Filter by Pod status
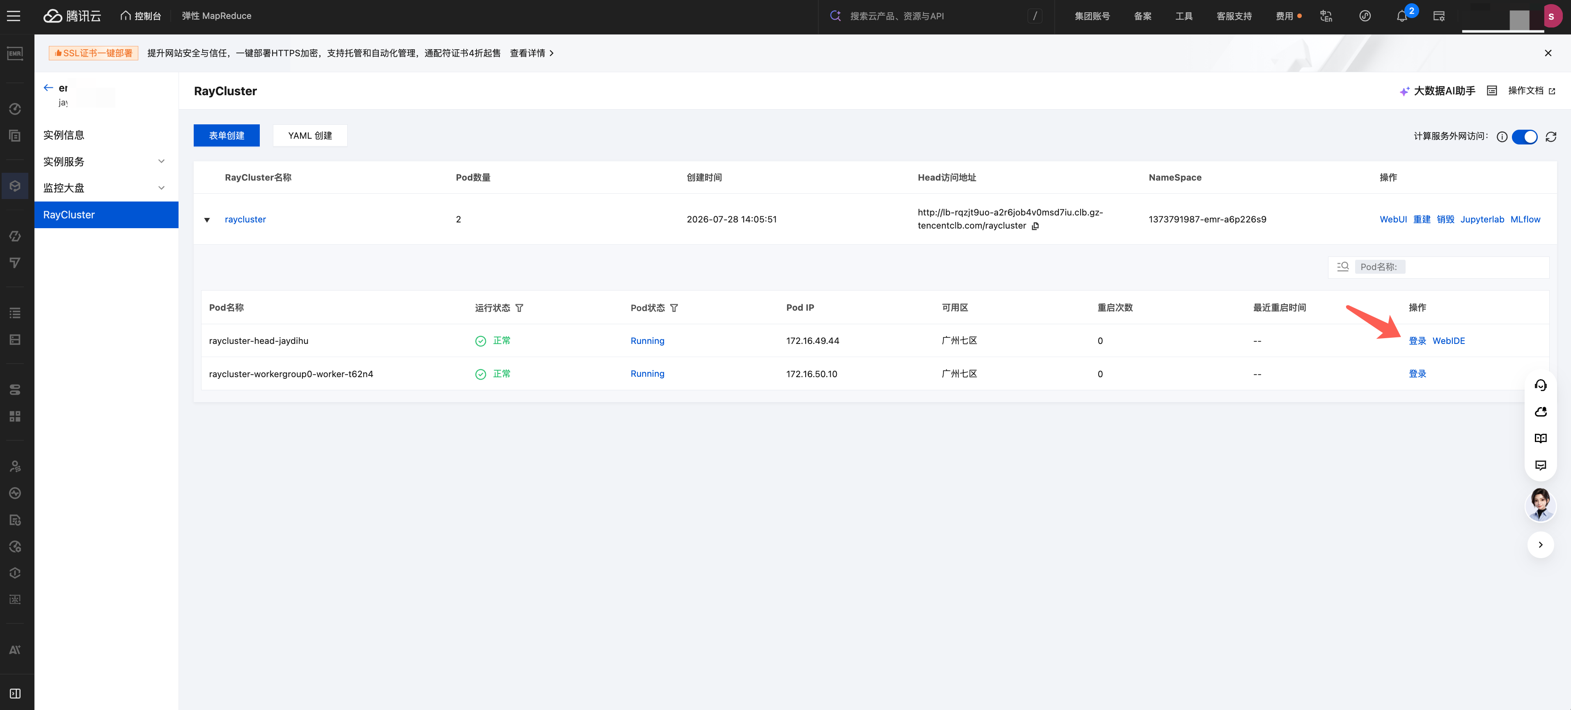The image size is (1571, 710). [x=674, y=308]
